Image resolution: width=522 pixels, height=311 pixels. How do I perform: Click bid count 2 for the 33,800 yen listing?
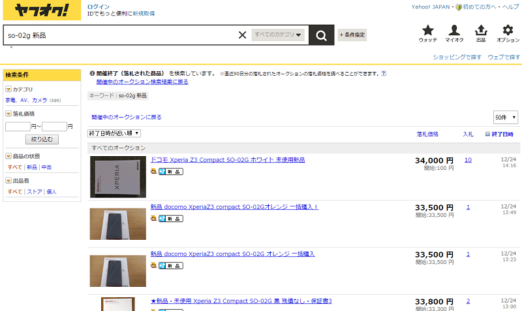coord(468,301)
